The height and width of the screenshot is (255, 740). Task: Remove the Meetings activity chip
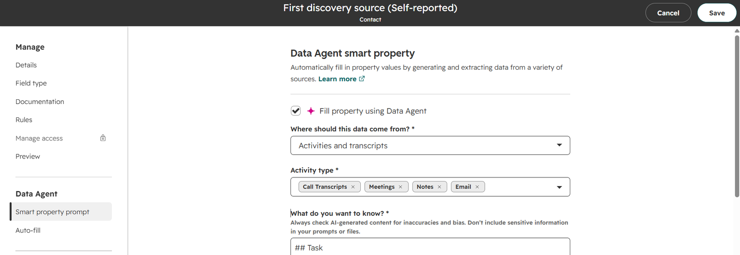(401, 187)
